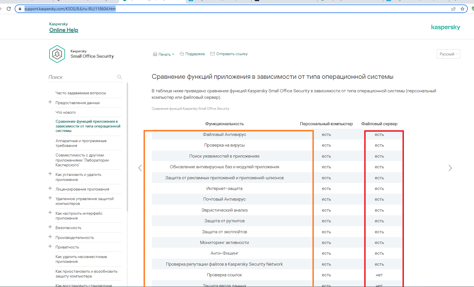The height and width of the screenshot is (287, 474).
Task: Click the browser reload icon
Action: coord(9,9)
